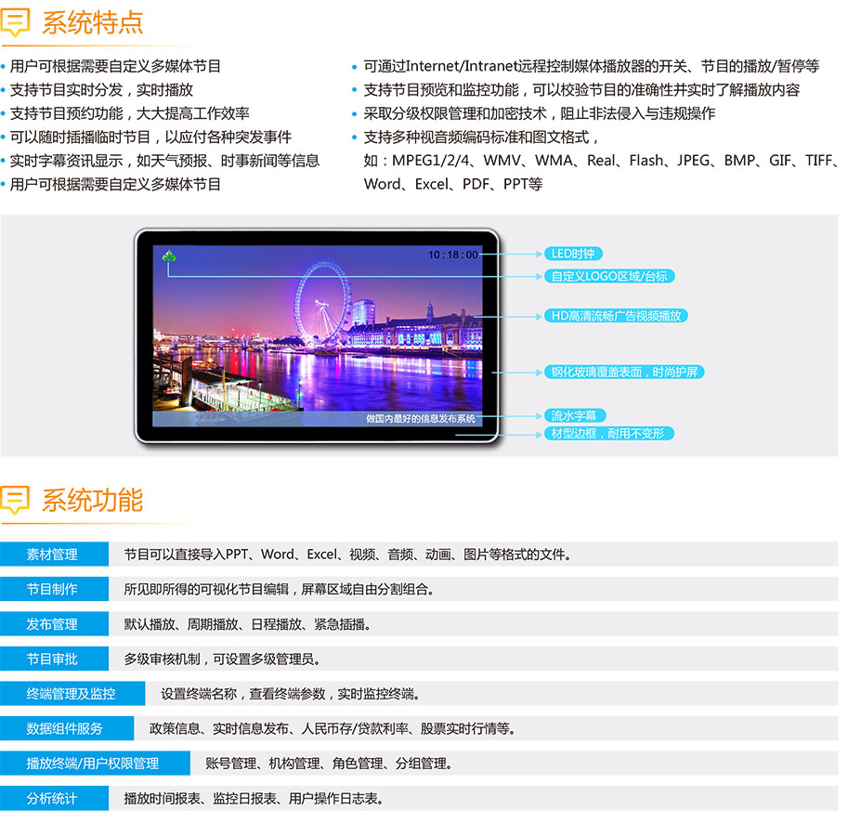Open the 节目审批 tab
This screenshot has height=823, width=848.
click(53, 659)
